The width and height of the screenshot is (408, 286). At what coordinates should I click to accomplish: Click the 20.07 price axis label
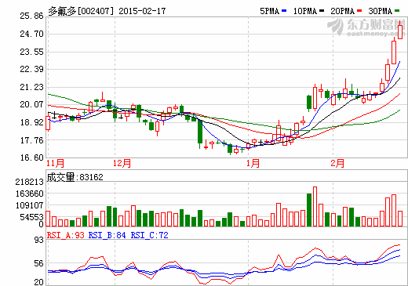click(x=31, y=104)
